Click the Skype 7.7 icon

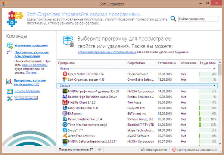click(65, 130)
